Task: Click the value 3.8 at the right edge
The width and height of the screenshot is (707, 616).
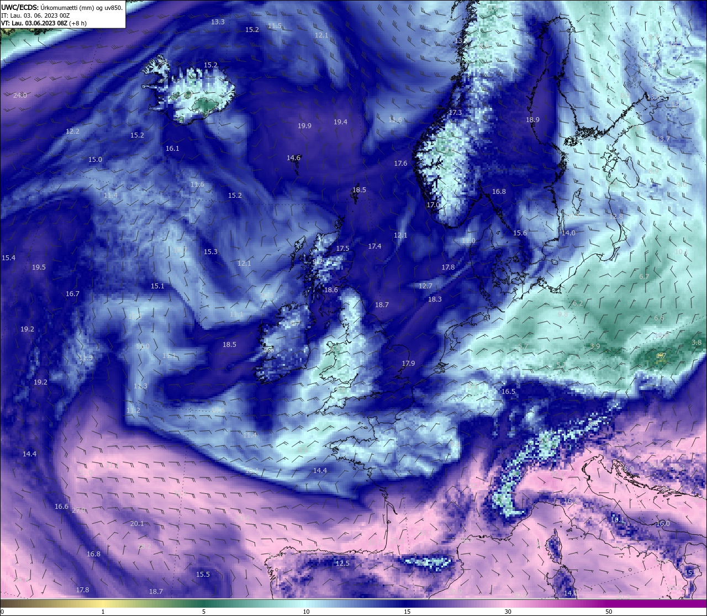Action: [x=697, y=343]
